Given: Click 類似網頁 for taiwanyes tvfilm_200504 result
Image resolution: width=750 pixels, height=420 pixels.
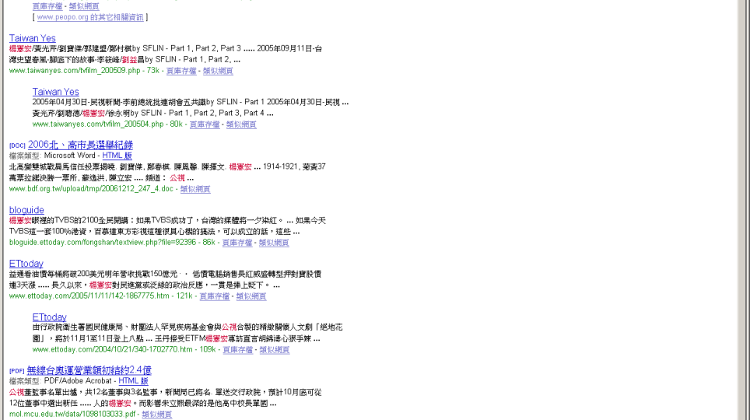Looking at the screenshot, I should pyautogui.click(x=241, y=124).
